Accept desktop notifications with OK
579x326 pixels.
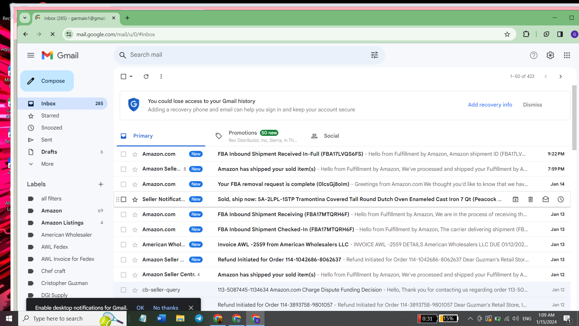pyautogui.click(x=140, y=308)
